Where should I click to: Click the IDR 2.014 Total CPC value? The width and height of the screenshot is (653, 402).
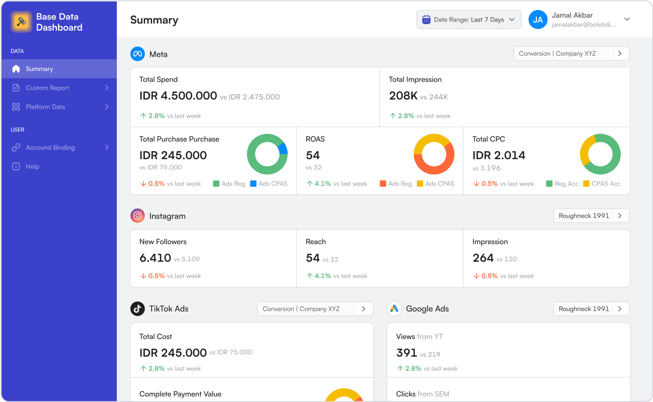(x=499, y=155)
